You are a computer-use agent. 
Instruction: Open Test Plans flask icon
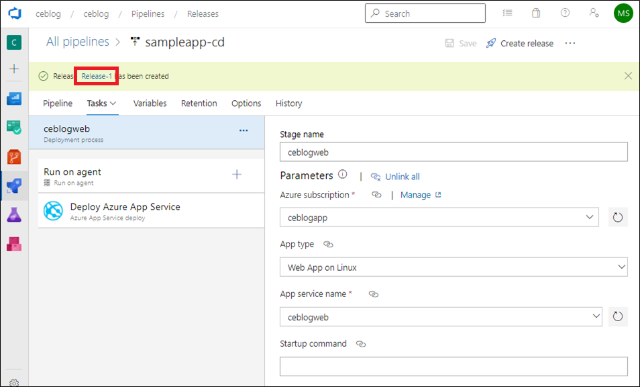[14, 215]
